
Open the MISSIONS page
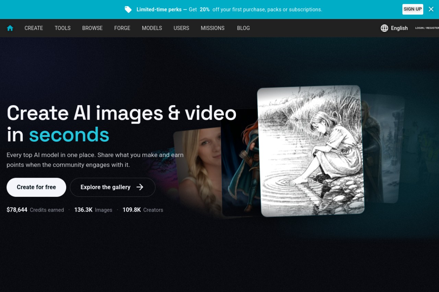coord(213,28)
